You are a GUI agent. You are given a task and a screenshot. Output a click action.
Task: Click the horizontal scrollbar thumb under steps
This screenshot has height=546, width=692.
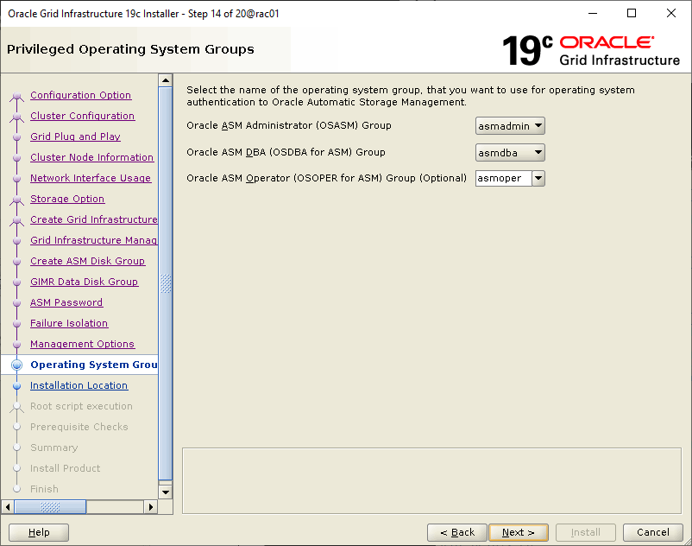point(50,506)
